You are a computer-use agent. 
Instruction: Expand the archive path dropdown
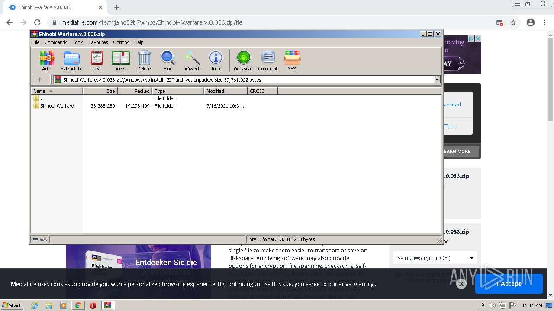437,79
